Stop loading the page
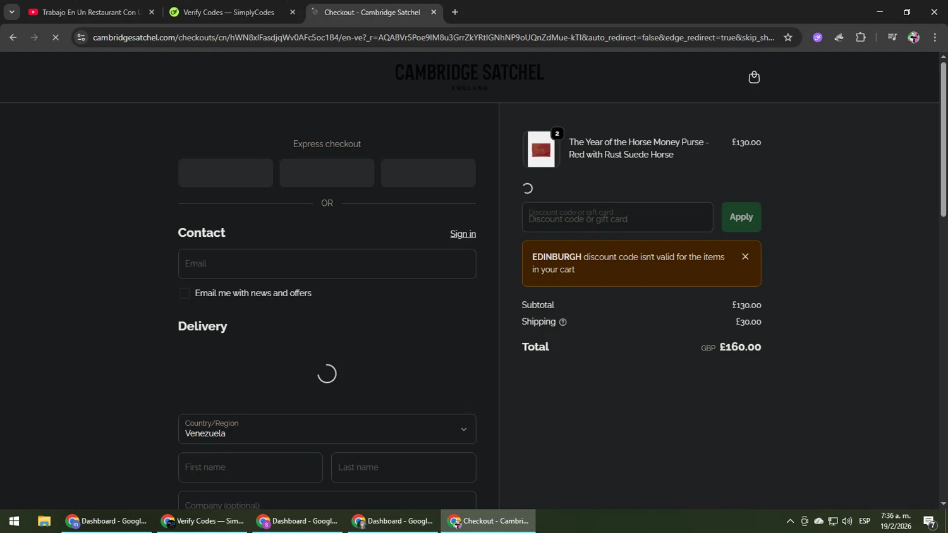The width and height of the screenshot is (948, 533). coord(55,37)
